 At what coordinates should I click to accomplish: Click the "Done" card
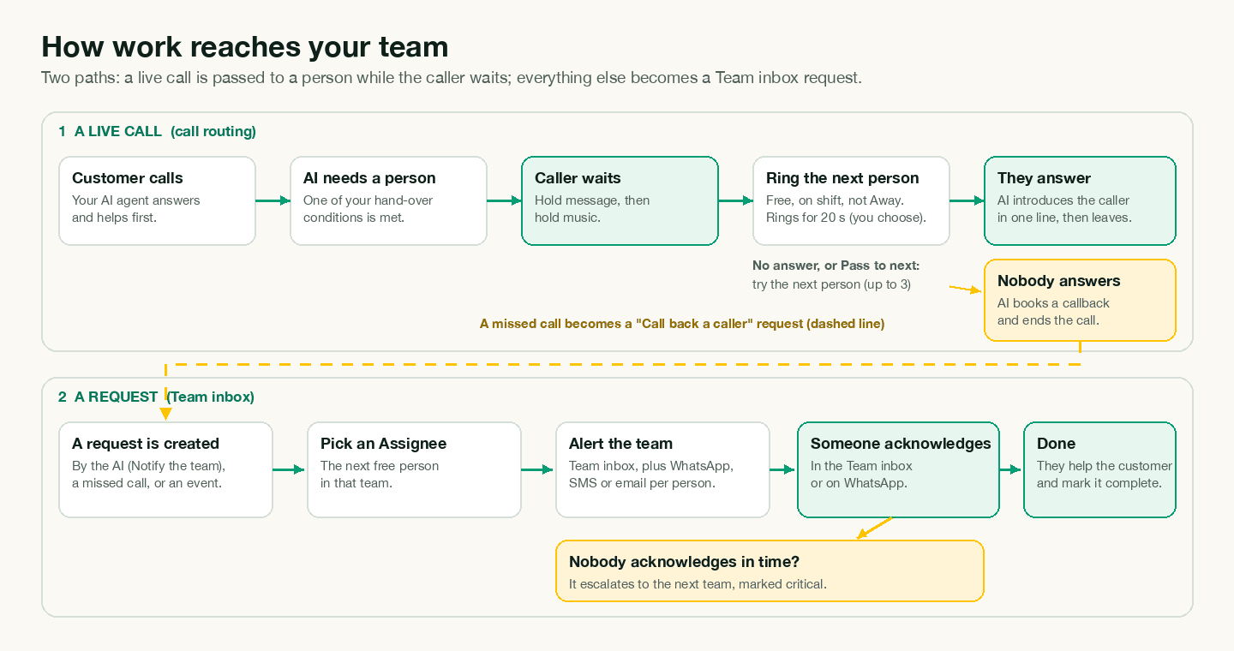coord(1099,469)
